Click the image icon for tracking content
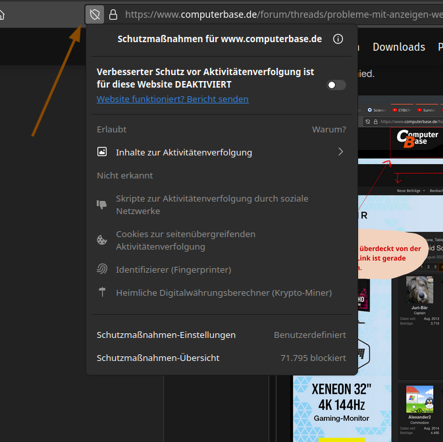443x442 pixels. (102, 152)
